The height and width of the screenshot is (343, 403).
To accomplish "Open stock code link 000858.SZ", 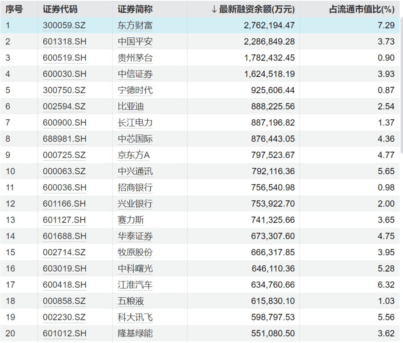I will pos(64,301).
